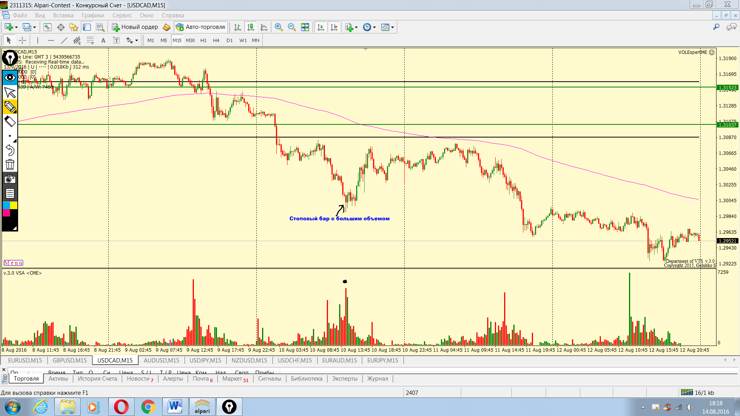
Task: Toggle the eye visibility icon in drawing panel
Action: [x=10, y=78]
